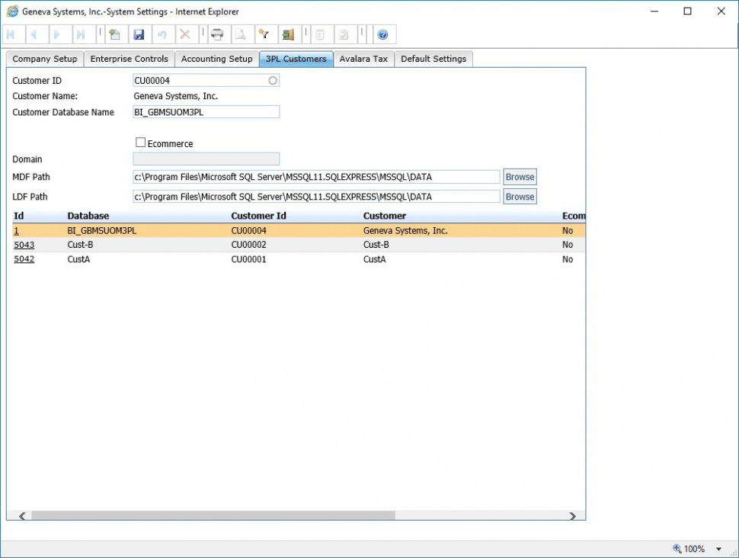Open the filter tool
This screenshot has height=558, width=739.
(x=264, y=34)
